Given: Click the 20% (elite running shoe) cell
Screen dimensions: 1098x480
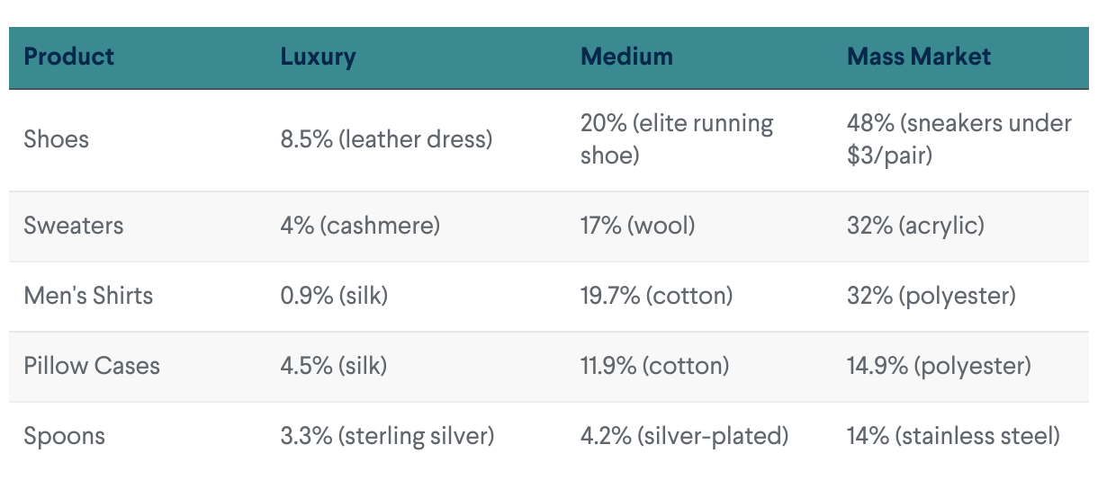Looking at the screenshot, I should [x=677, y=139].
